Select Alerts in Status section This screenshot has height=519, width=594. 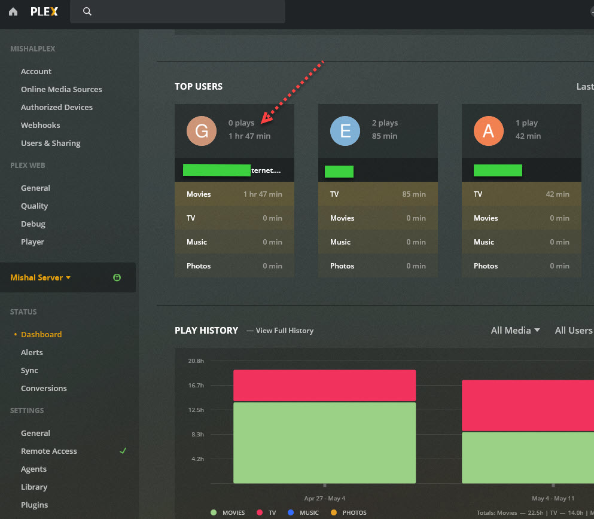pyautogui.click(x=32, y=352)
